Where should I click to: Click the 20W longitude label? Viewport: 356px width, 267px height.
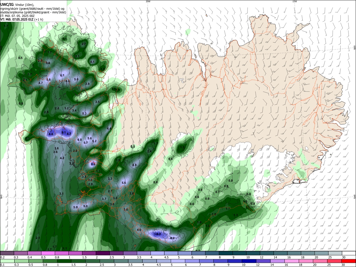[148, 1]
